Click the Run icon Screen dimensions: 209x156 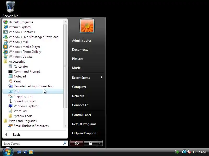[x=10, y=91]
